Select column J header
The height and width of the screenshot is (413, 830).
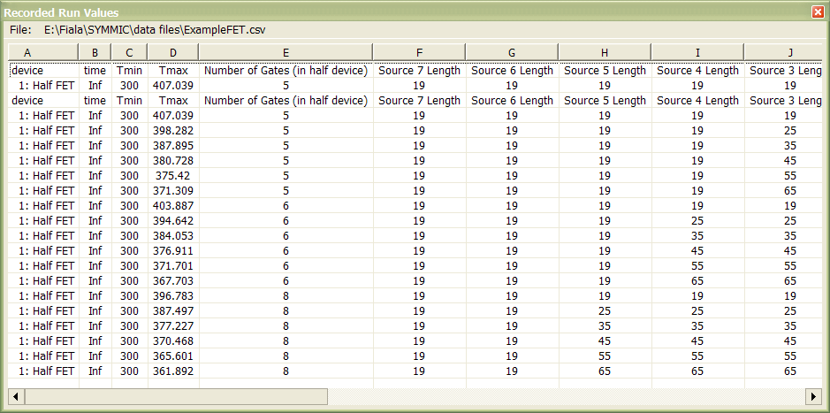(783, 52)
